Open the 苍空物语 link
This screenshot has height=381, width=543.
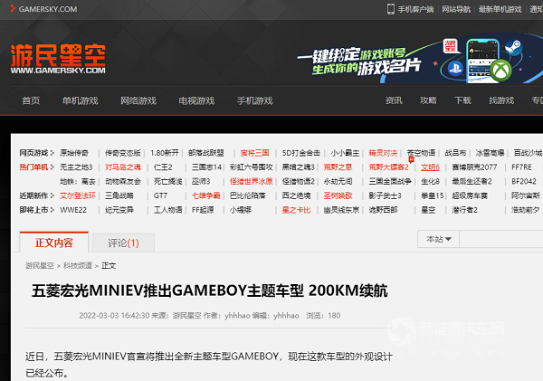421,153
